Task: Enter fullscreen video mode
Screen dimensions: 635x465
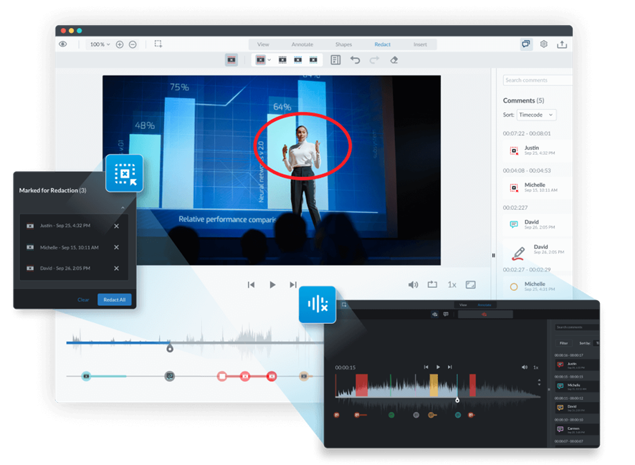Action: point(471,285)
